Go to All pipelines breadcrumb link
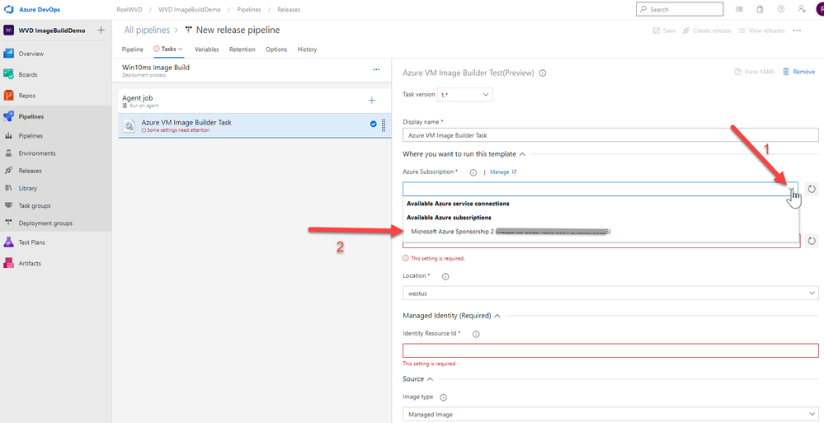Screen dimensions: 824x423 [x=147, y=30]
